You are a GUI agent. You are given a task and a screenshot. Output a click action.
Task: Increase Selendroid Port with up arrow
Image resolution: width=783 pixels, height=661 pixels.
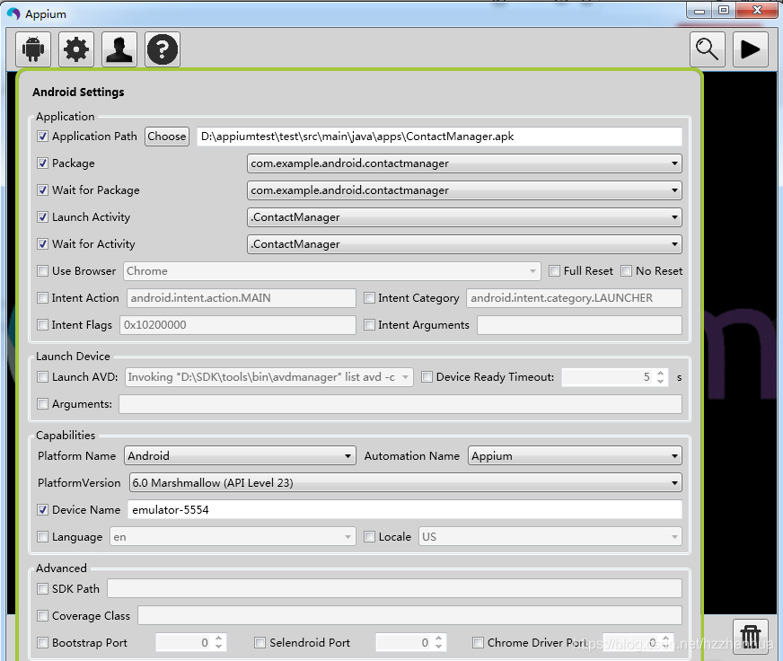[438, 638]
